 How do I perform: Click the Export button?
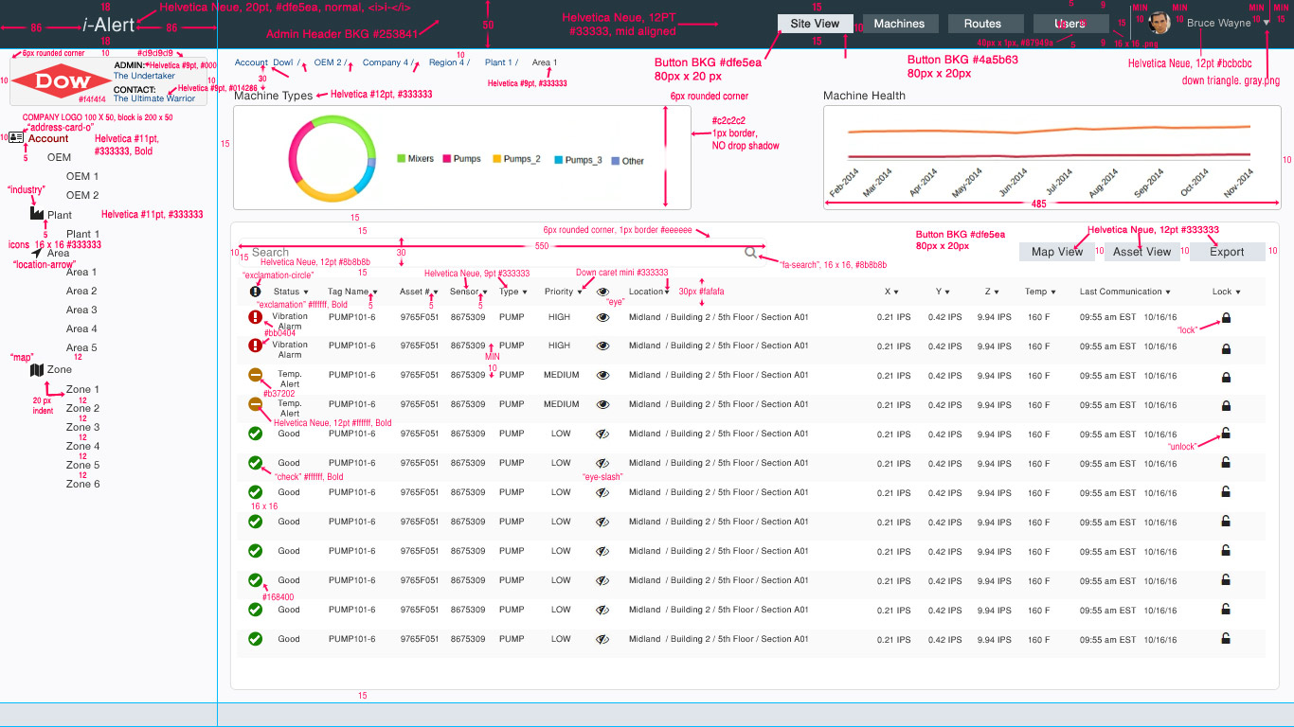point(1227,252)
